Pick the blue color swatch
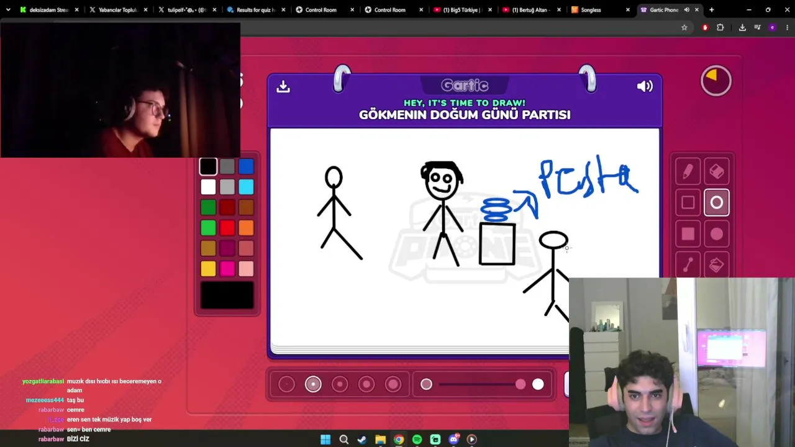The height and width of the screenshot is (447, 795). (246, 166)
